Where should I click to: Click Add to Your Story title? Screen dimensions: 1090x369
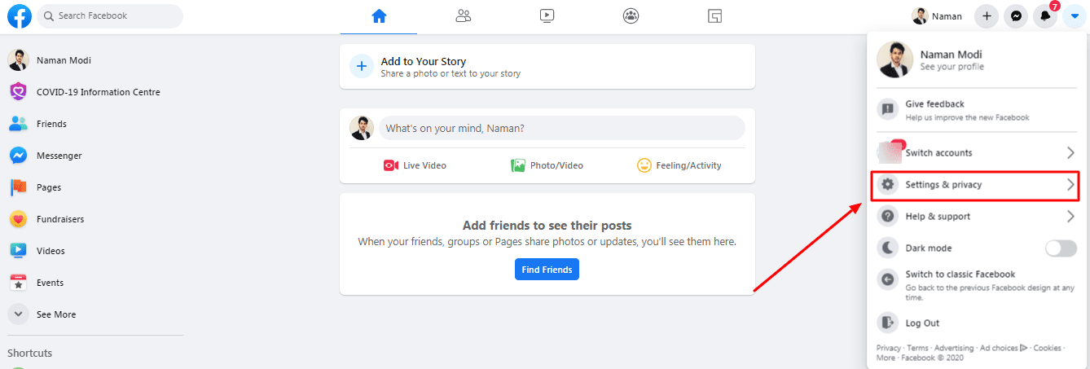point(424,61)
